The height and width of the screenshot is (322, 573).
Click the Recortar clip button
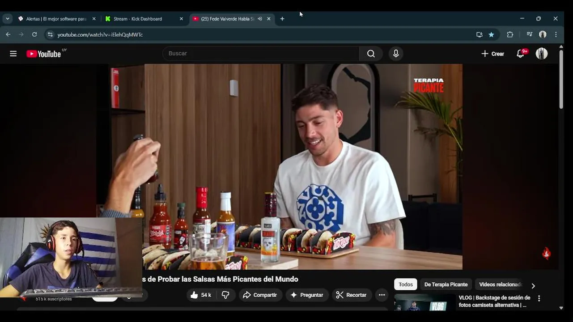click(x=352, y=295)
